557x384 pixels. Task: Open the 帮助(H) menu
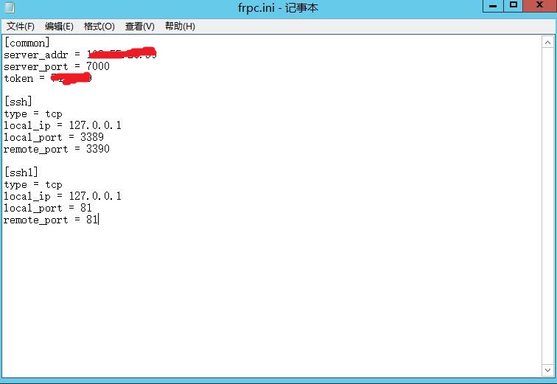click(180, 26)
